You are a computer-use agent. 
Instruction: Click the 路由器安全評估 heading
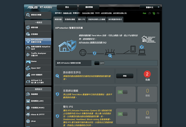pyautogui.click(x=72, y=73)
